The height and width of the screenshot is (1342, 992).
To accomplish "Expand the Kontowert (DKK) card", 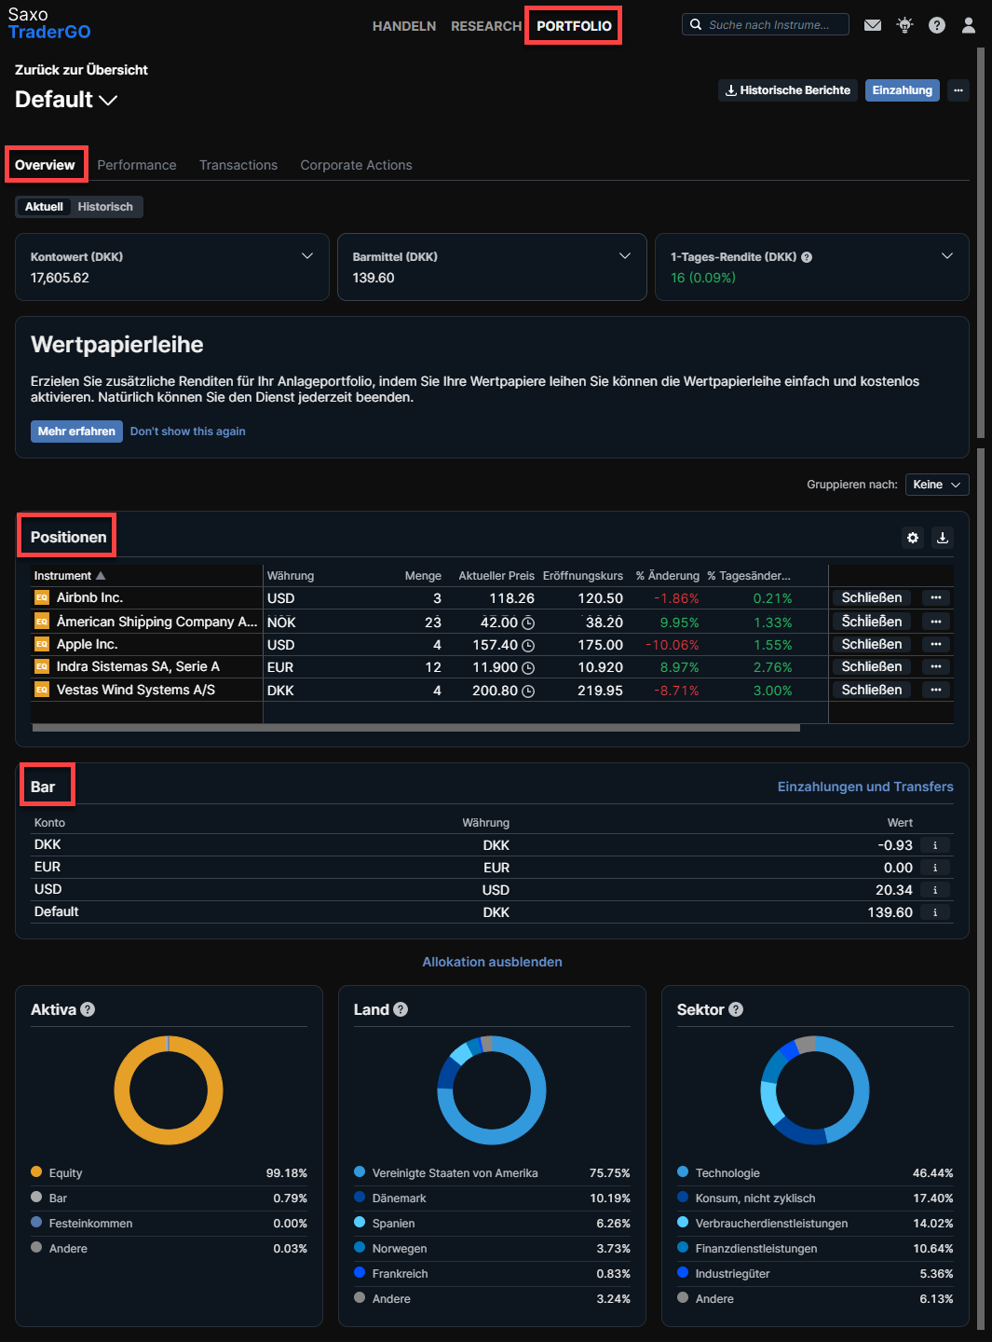I will tap(307, 256).
